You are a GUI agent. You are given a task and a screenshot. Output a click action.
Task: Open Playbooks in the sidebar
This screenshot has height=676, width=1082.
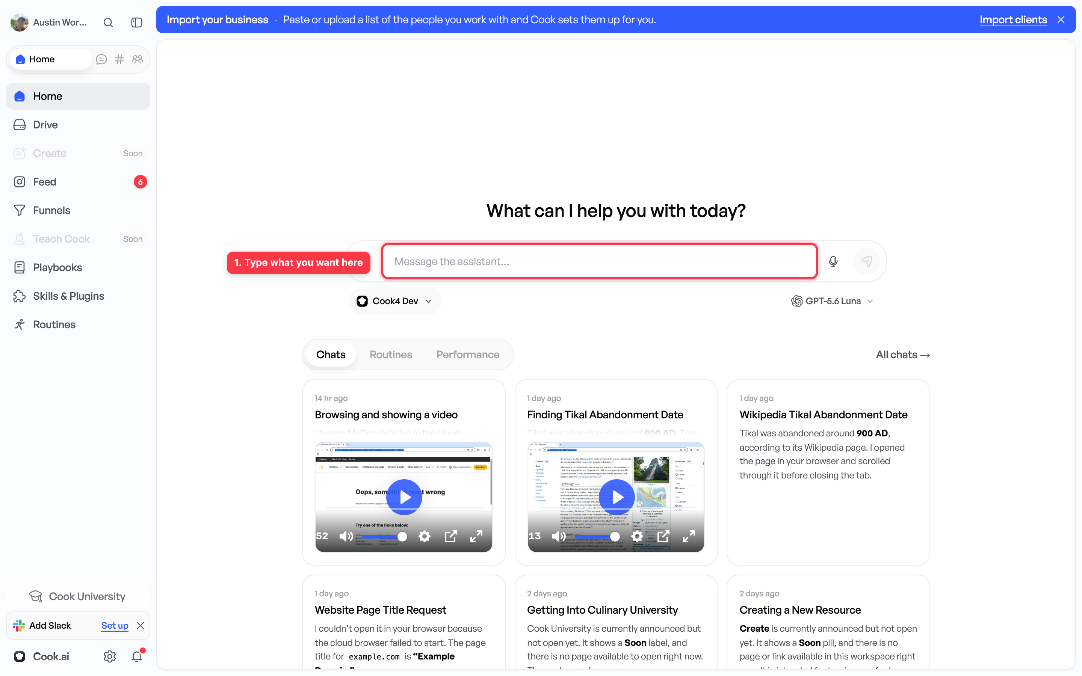pyautogui.click(x=78, y=267)
